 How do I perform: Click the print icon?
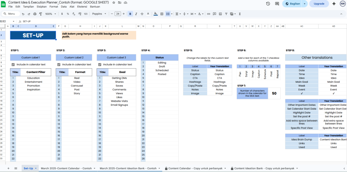[x=35, y=14]
